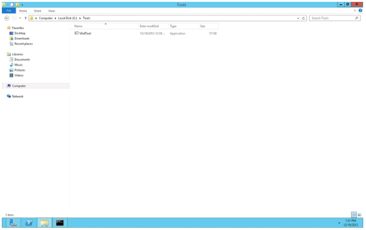Open Downloads under Favorites

click(x=22, y=38)
